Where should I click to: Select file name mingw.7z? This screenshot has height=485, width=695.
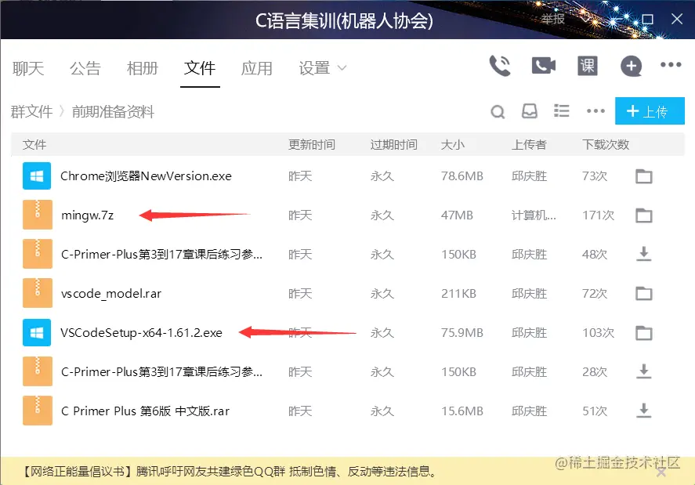(87, 215)
